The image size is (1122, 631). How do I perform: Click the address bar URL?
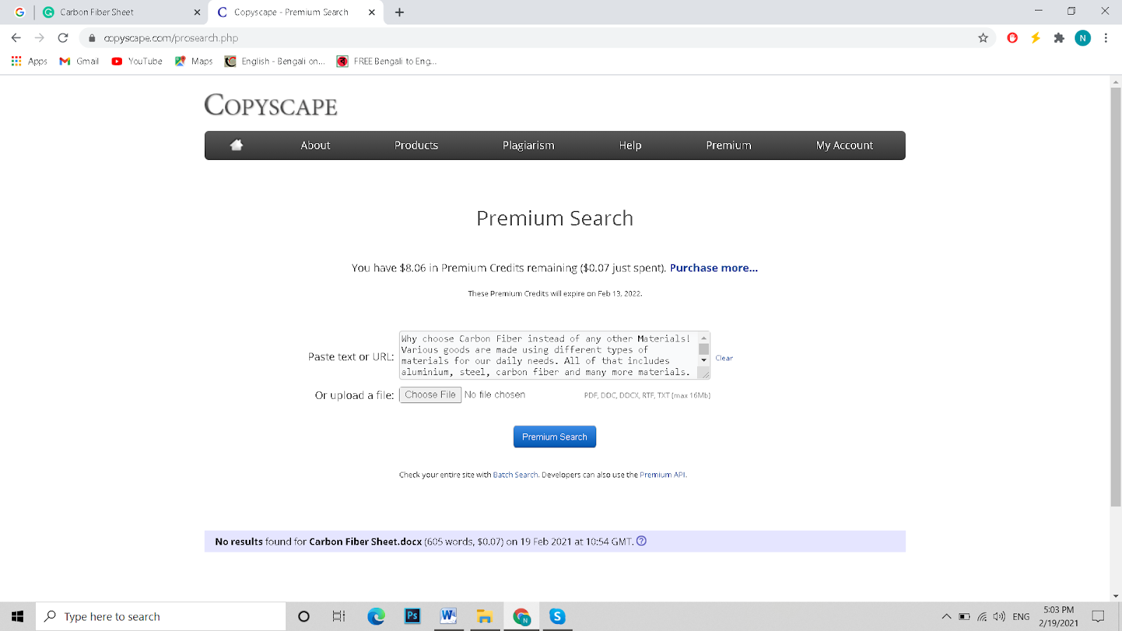click(x=171, y=38)
